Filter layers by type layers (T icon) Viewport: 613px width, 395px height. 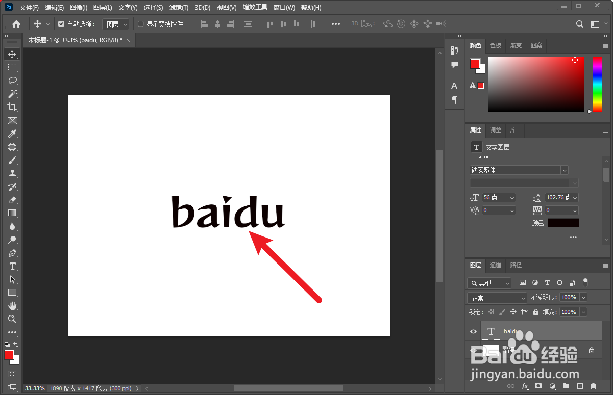tap(548, 283)
